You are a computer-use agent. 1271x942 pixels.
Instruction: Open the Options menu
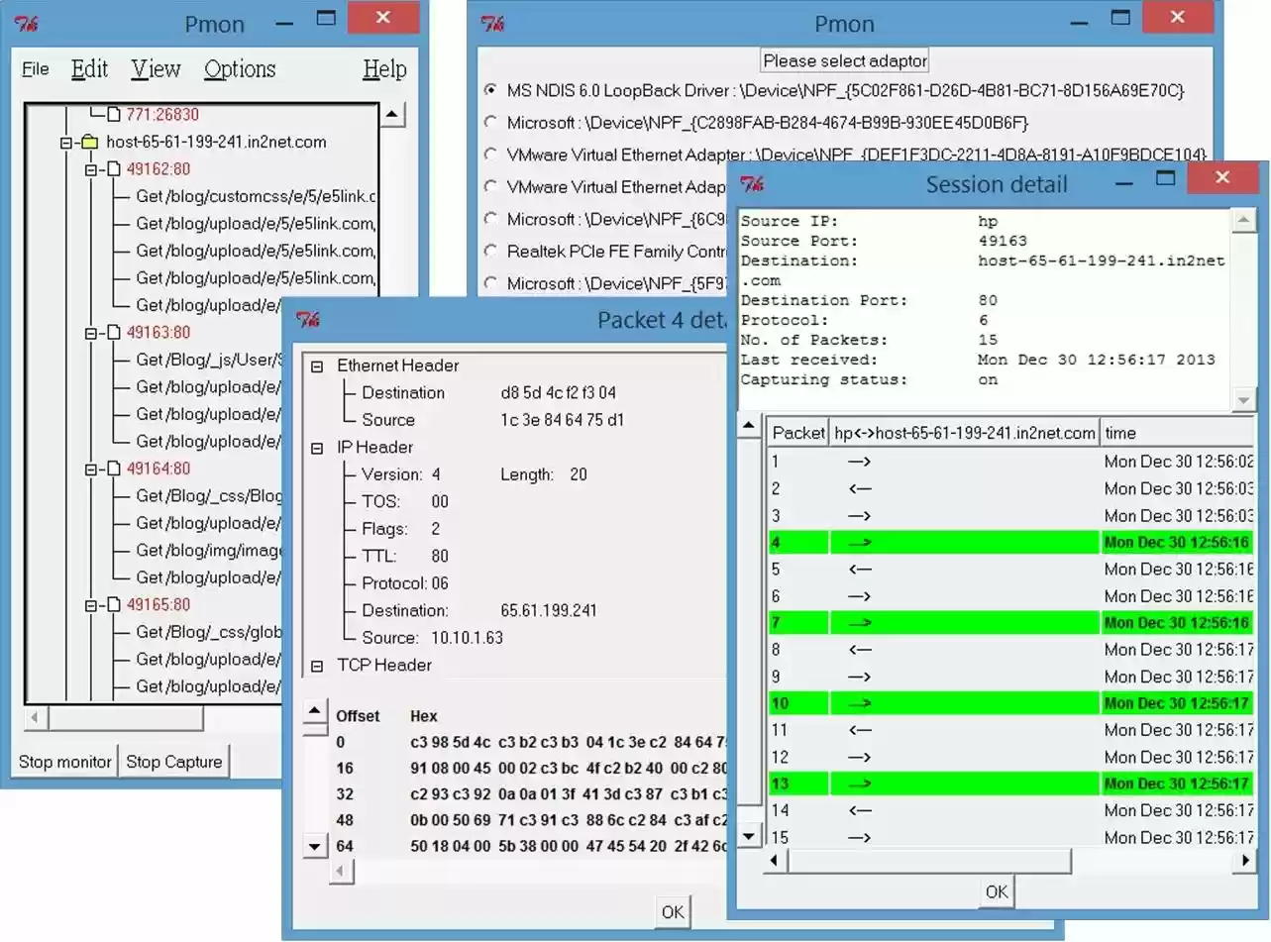[238, 68]
